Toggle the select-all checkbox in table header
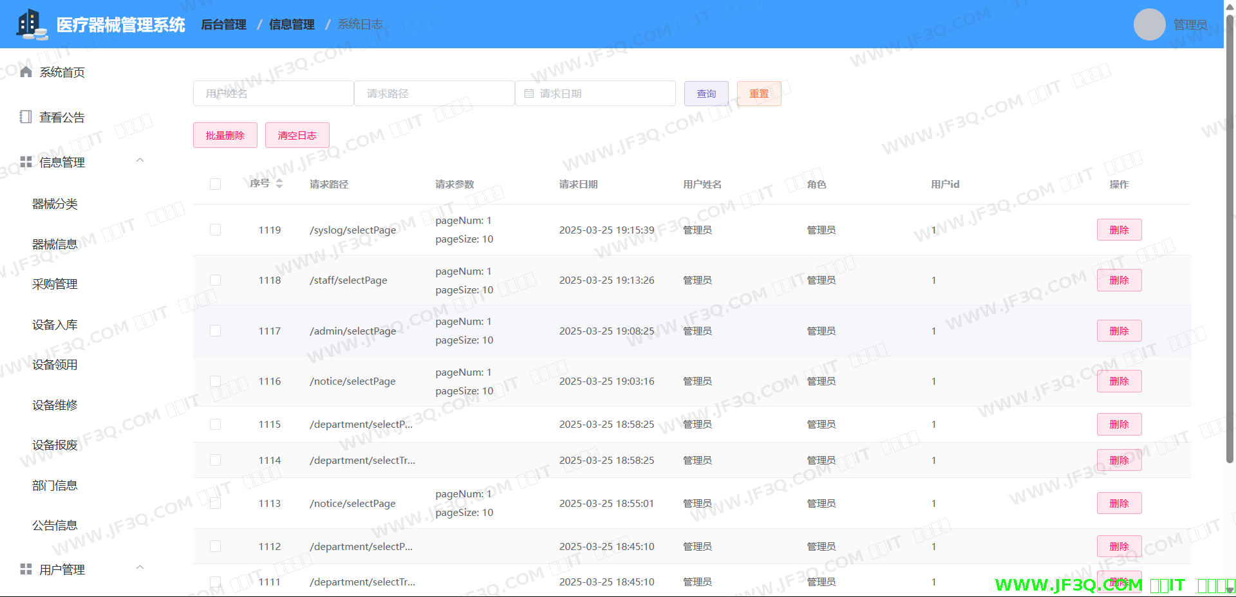 pyautogui.click(x=215, y=185)
